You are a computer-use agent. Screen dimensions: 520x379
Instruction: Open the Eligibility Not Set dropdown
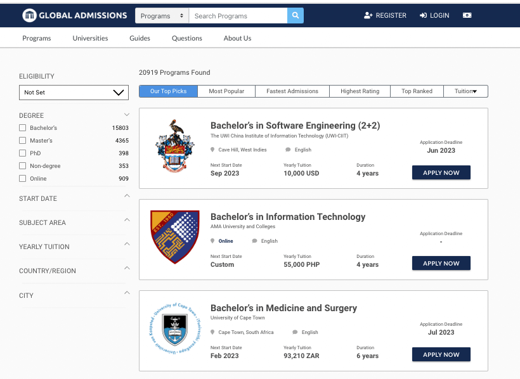74,93
